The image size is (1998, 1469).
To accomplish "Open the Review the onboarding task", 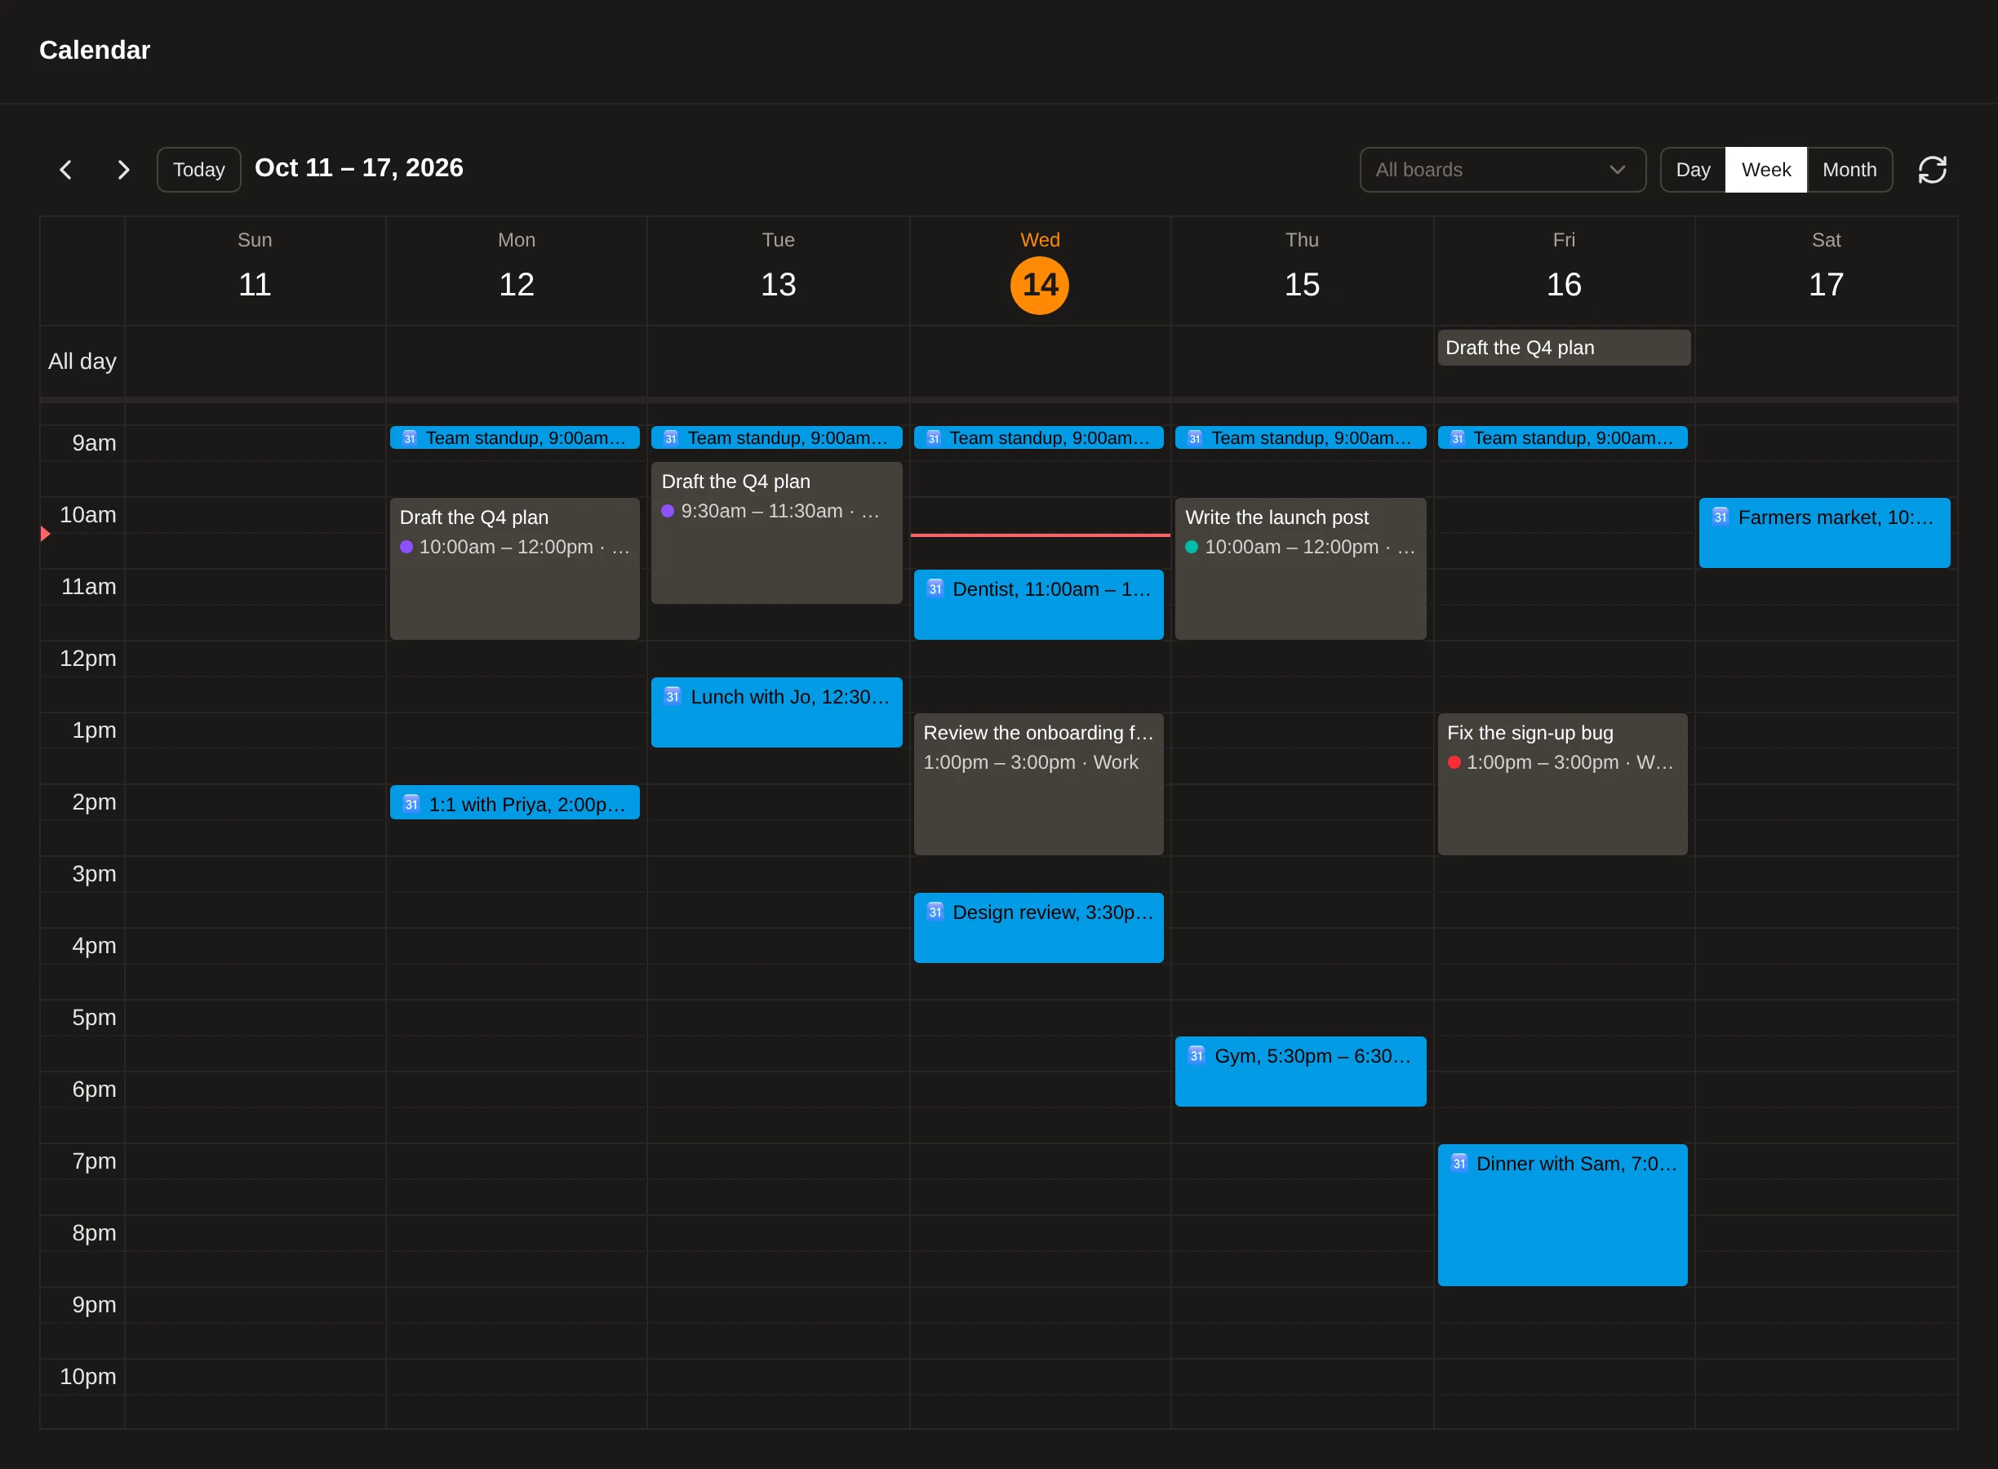I will pyautogui.click(x=1038, y=784).
